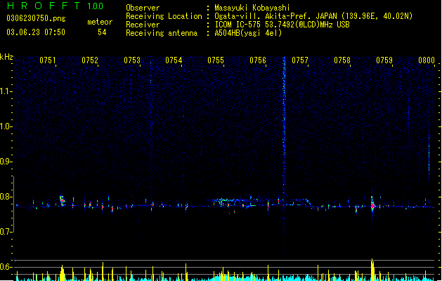Viewport: 442px width, 281px height.
Task: Click the HROFFT 1.00 title text
Action: (x=55, y=6)
